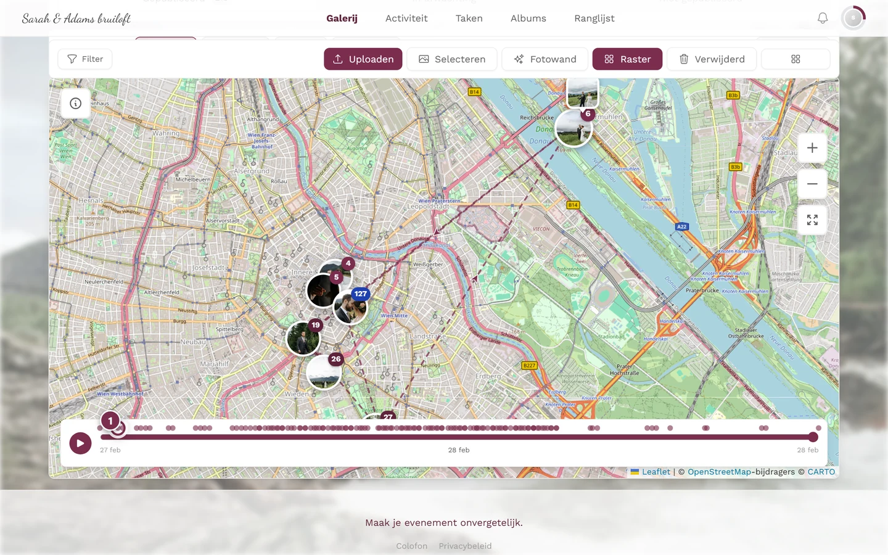Open the user profile avatar
This screenshot has height=555, width=888.
point(853,18)
